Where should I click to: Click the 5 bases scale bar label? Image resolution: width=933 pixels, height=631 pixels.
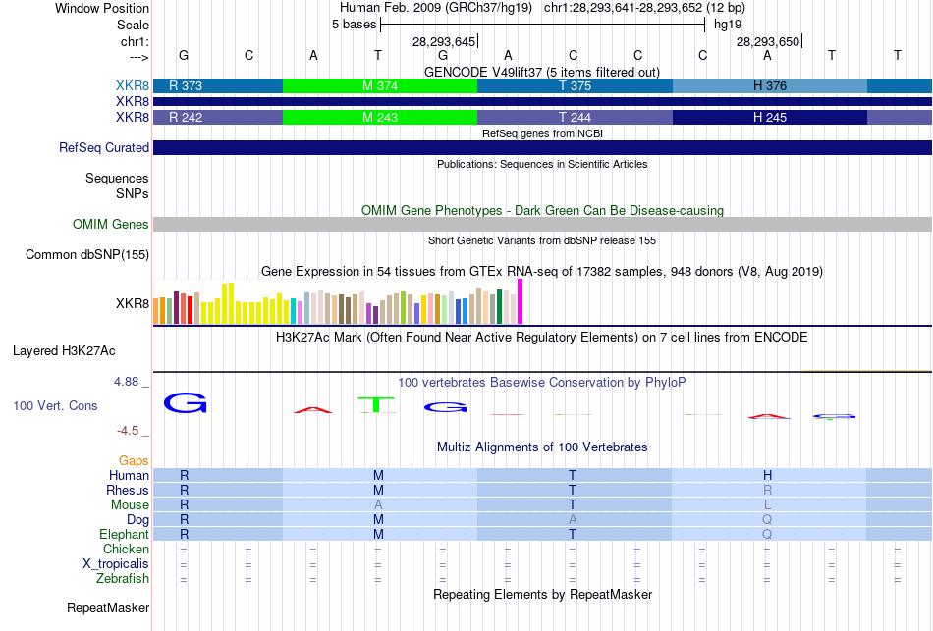point(354,25)
